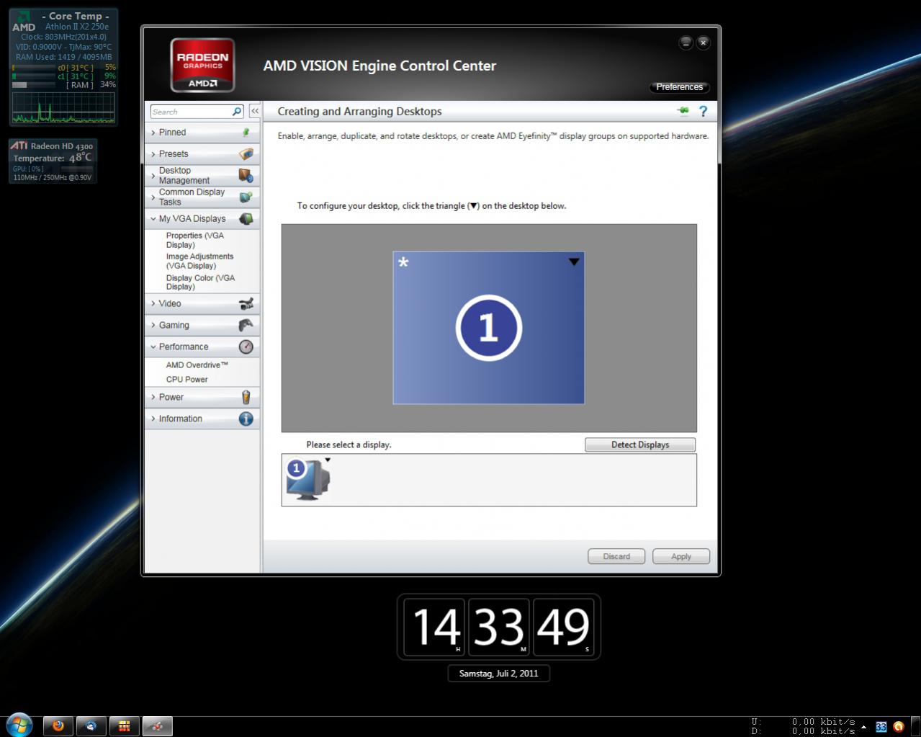The image size is (921, 737).
Task: Close the Control Center window
Action: click(x=704, y=43)
